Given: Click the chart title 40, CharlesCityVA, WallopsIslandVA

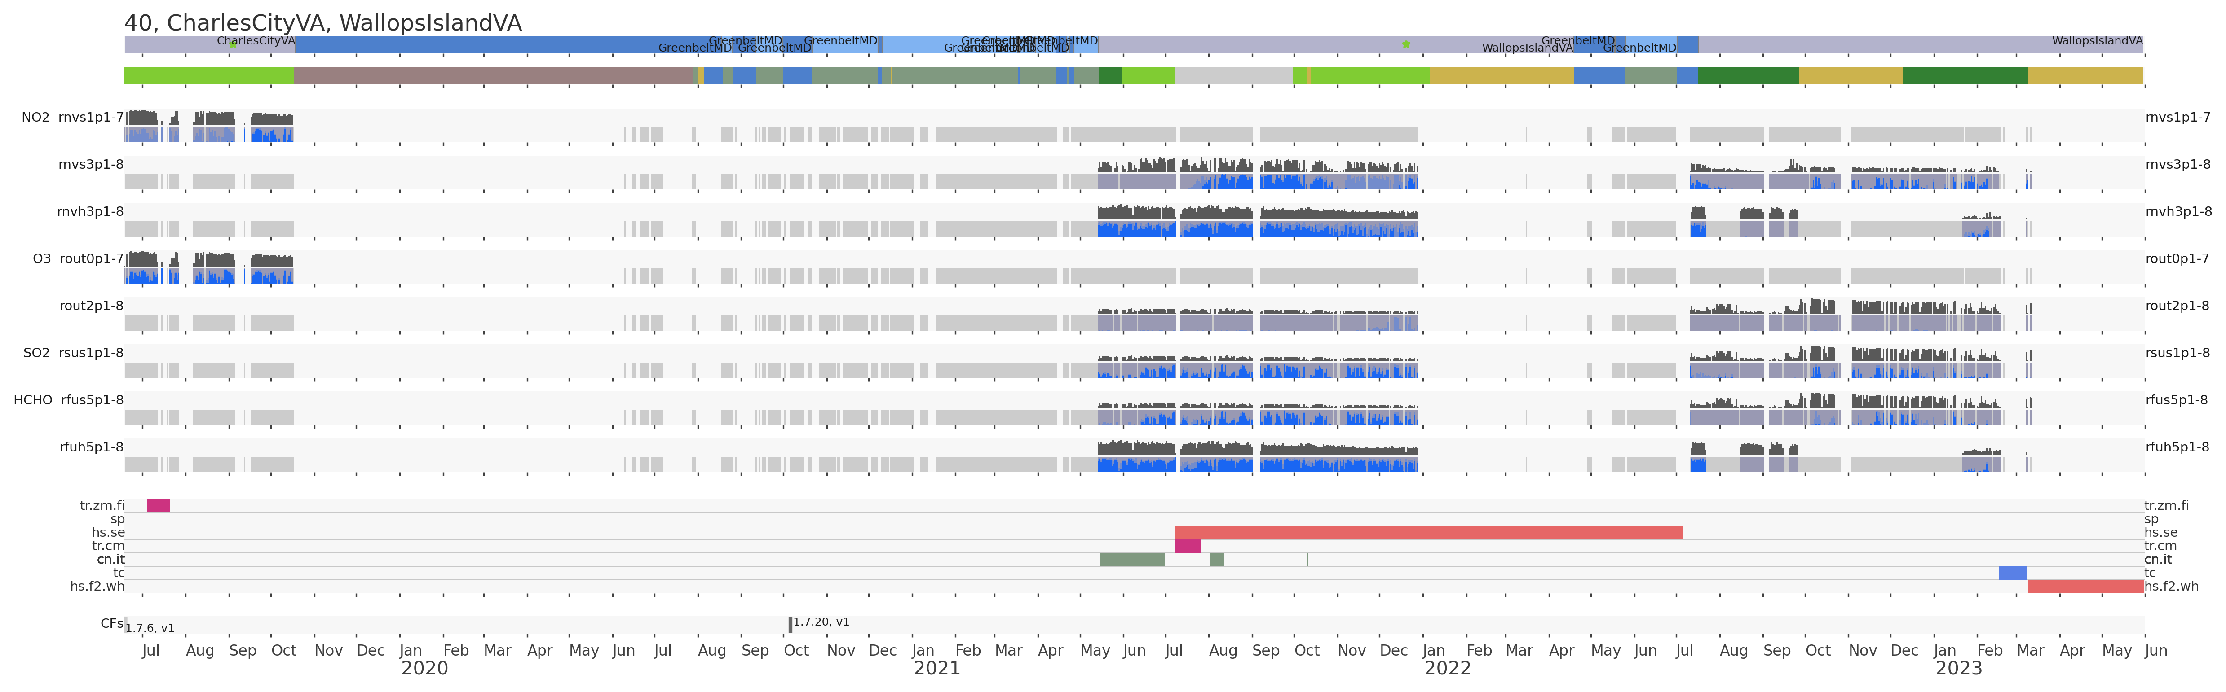Looking at the screenshot, I should pyautogui.click(x=323, y=23).
